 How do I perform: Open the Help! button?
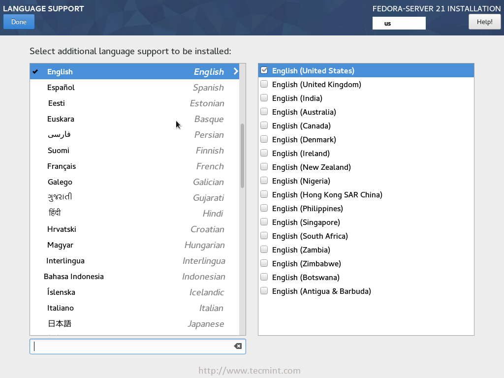[484, 22]
